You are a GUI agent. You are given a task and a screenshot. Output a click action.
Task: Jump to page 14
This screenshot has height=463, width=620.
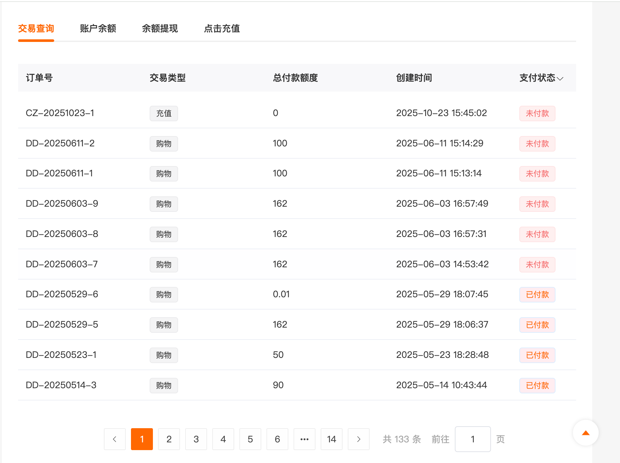tap(331, 439)
